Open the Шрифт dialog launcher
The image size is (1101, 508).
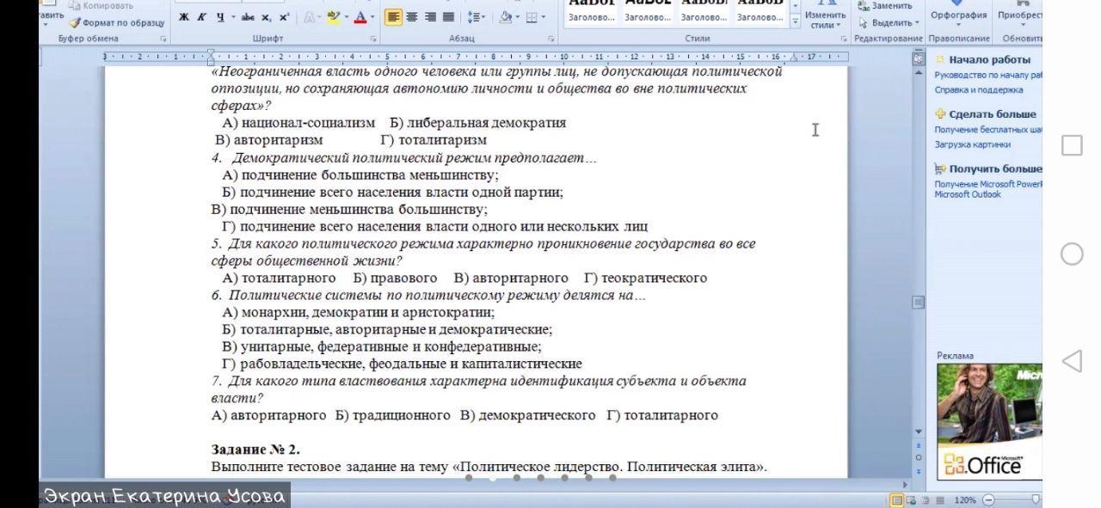tap(373, 39)
